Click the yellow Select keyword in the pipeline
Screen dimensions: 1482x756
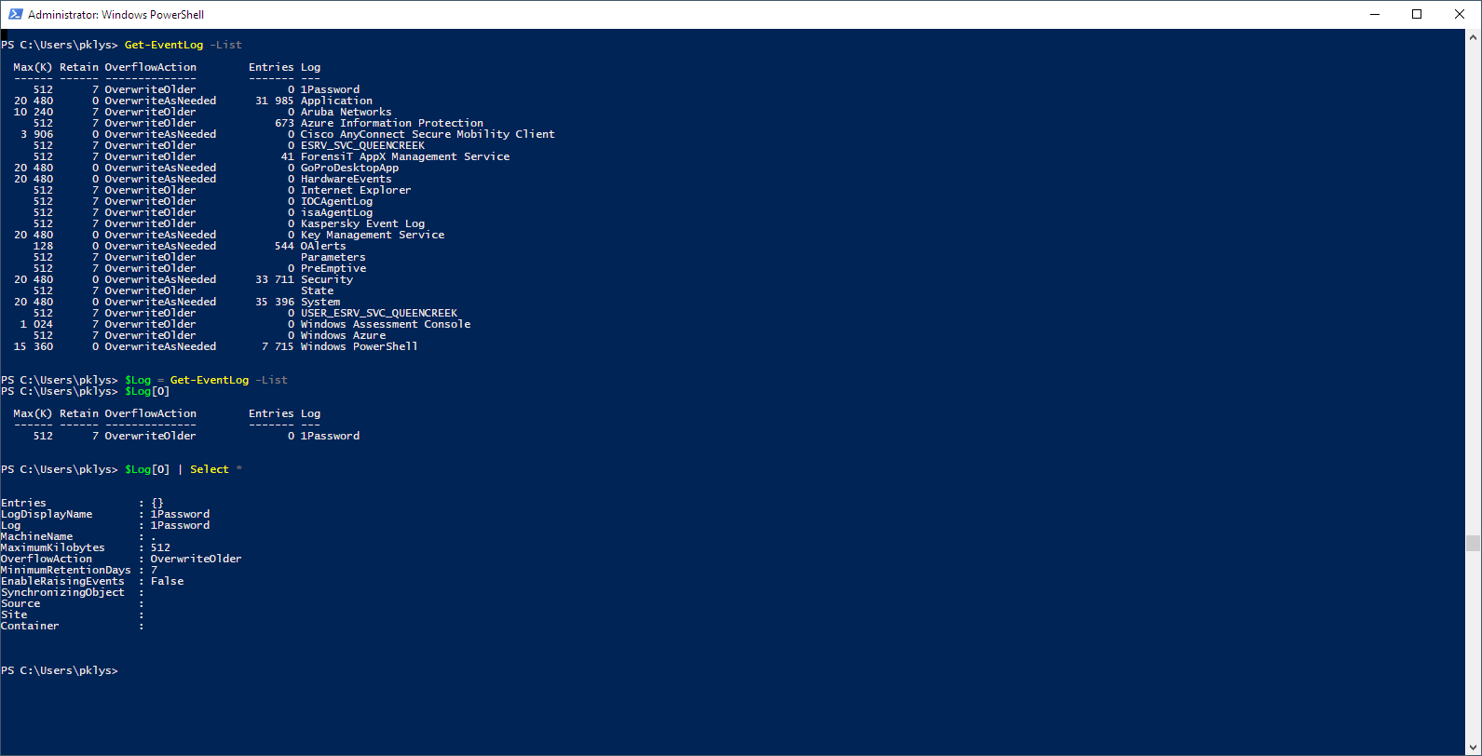point(209,468)
